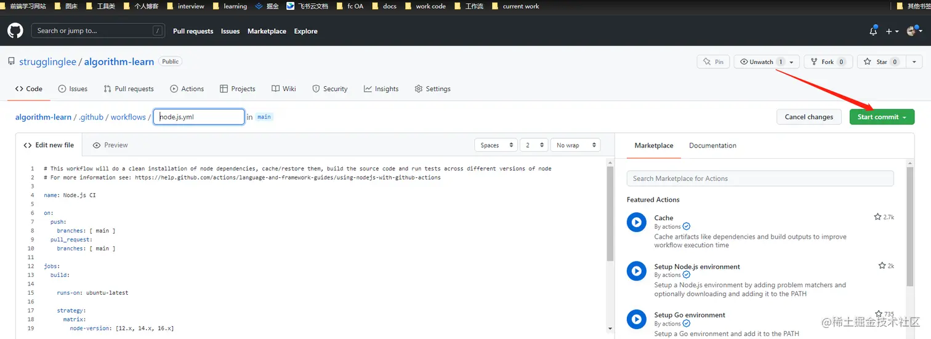Click the Unwatch button
The height and width of the screenshot is (339, 931).
(761, 62)
